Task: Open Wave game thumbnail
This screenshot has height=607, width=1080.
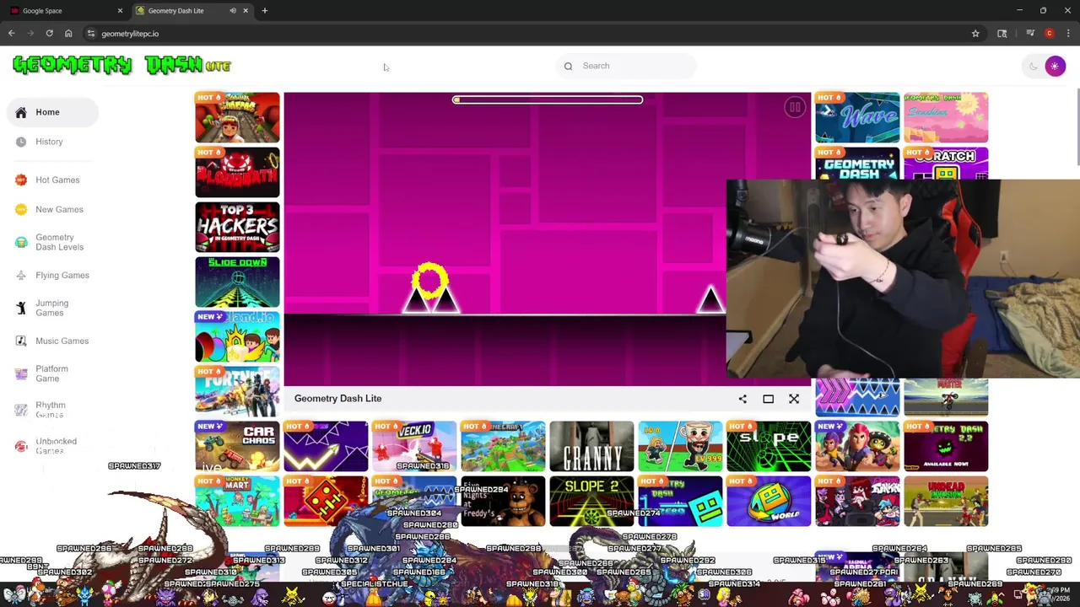Action: click(857, 117)
